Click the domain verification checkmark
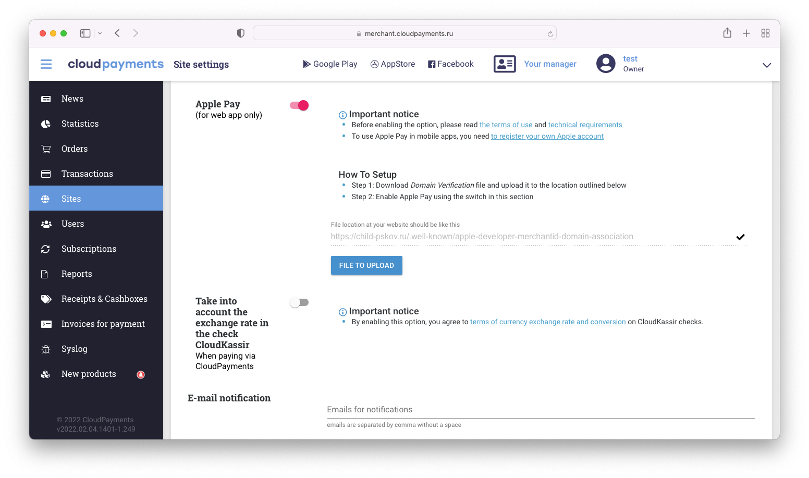 pyautogui.click(x=740, y=237)
